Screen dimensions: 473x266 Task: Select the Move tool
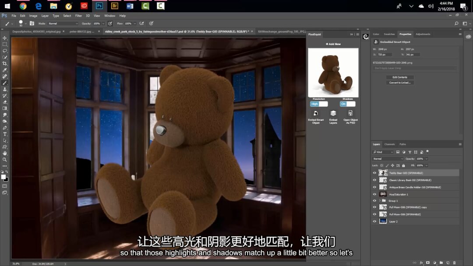[4, 38]
